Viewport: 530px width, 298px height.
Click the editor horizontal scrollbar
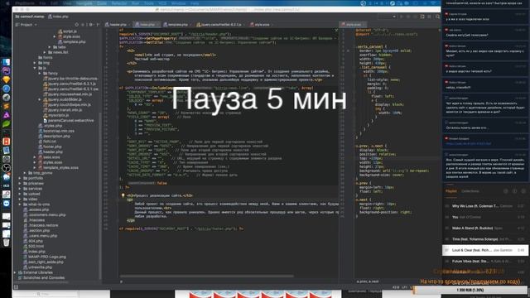(x=206, y=276)
